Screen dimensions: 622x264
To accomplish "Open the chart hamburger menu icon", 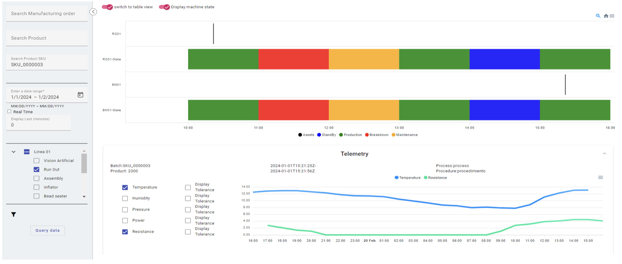I will coord(612,16).
